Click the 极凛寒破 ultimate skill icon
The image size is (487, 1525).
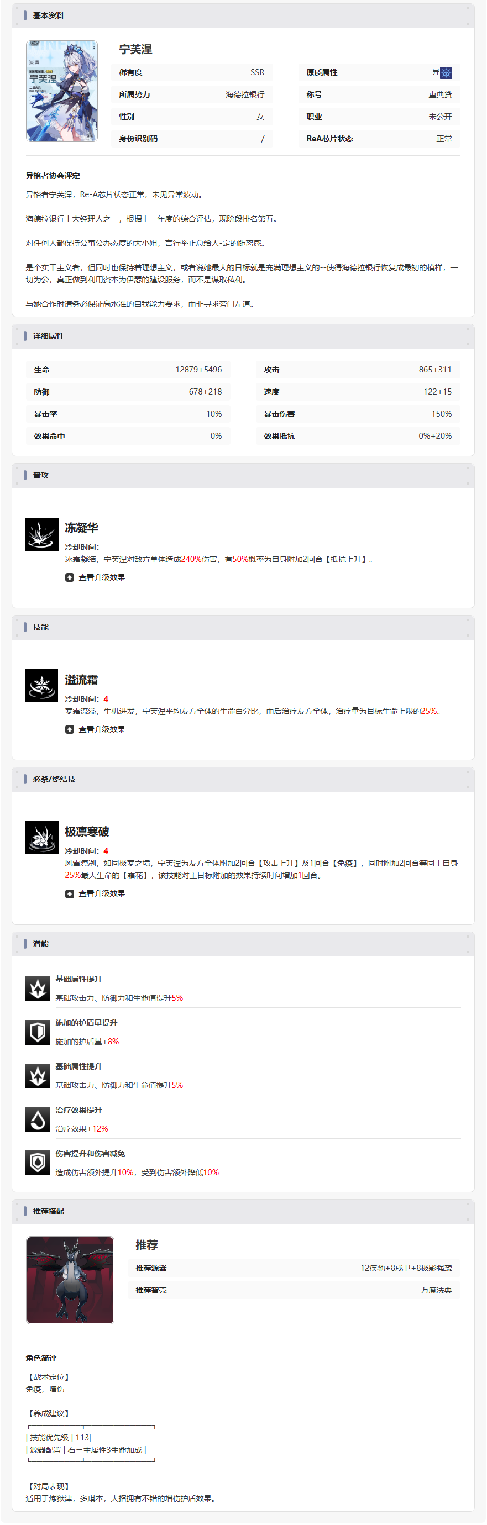click(41, 838)
